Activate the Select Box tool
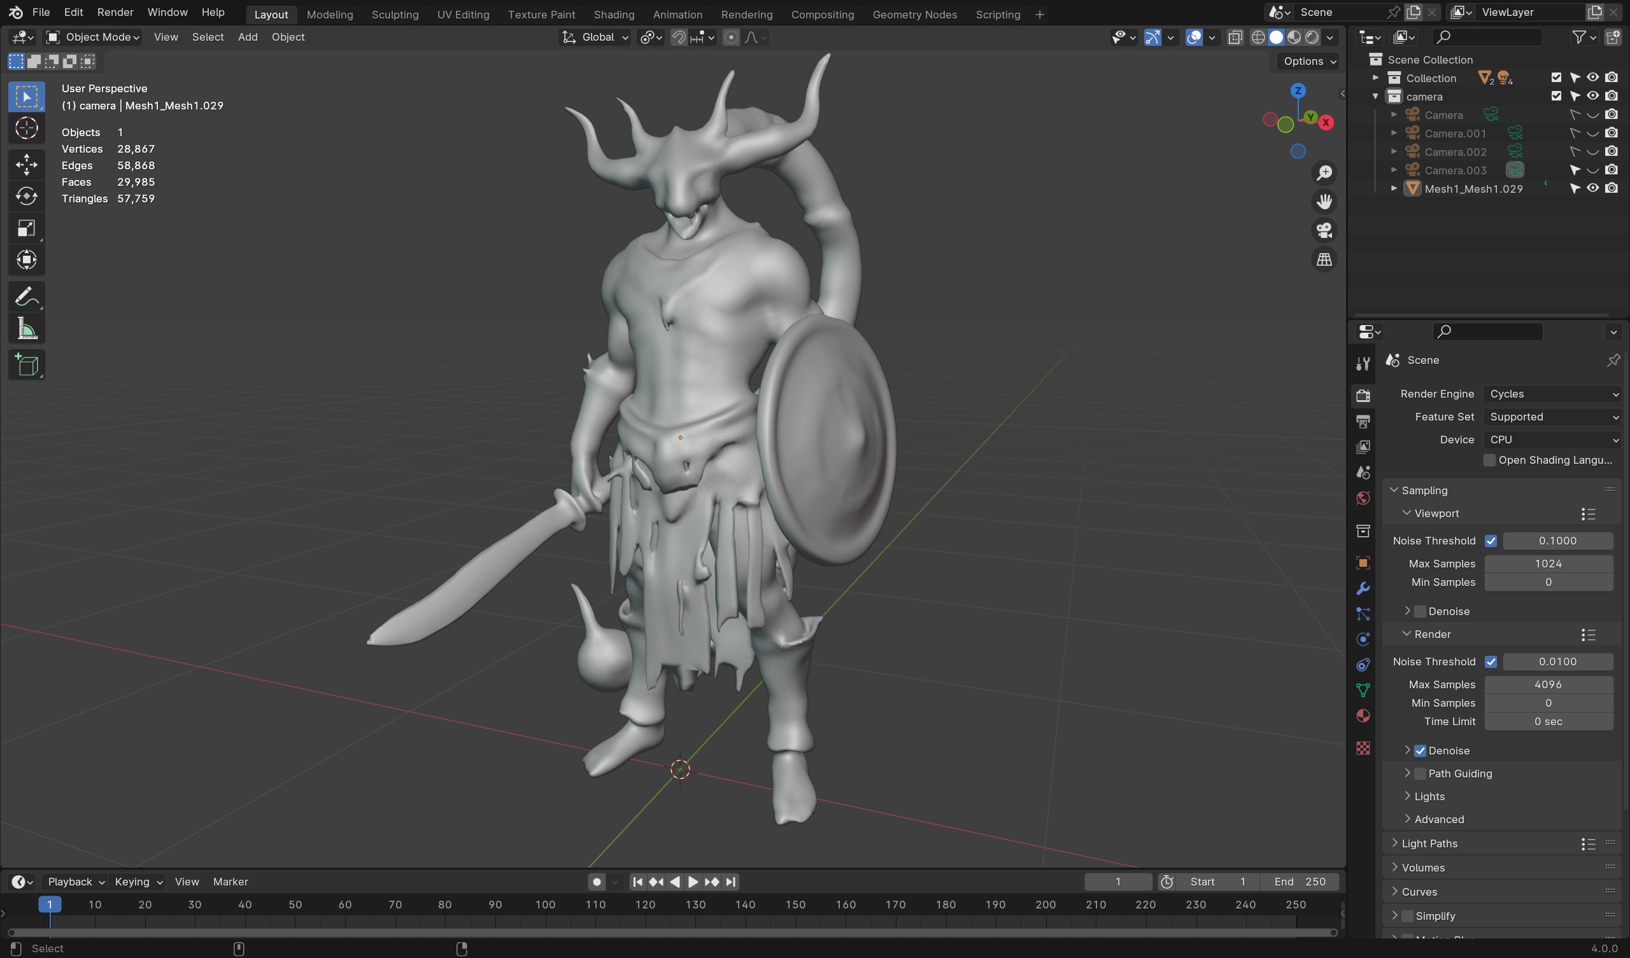This screenshot has height=958, width=1630. click(27, 96)
